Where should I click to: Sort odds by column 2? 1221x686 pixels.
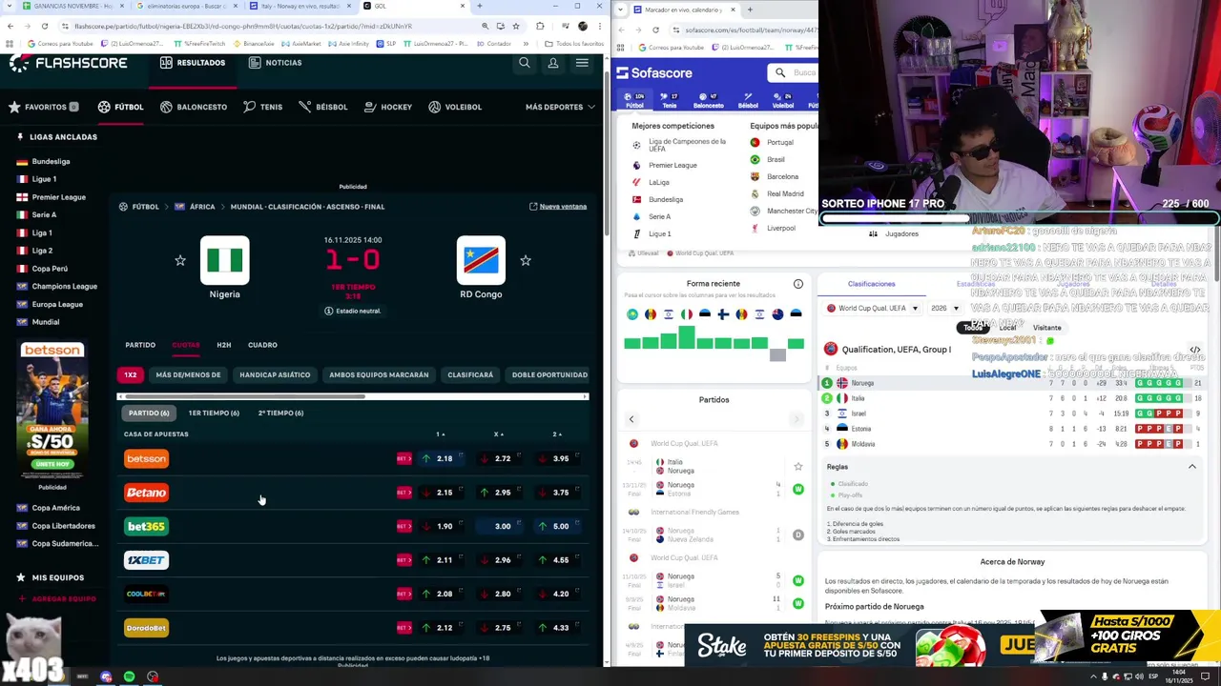[557, 434]
